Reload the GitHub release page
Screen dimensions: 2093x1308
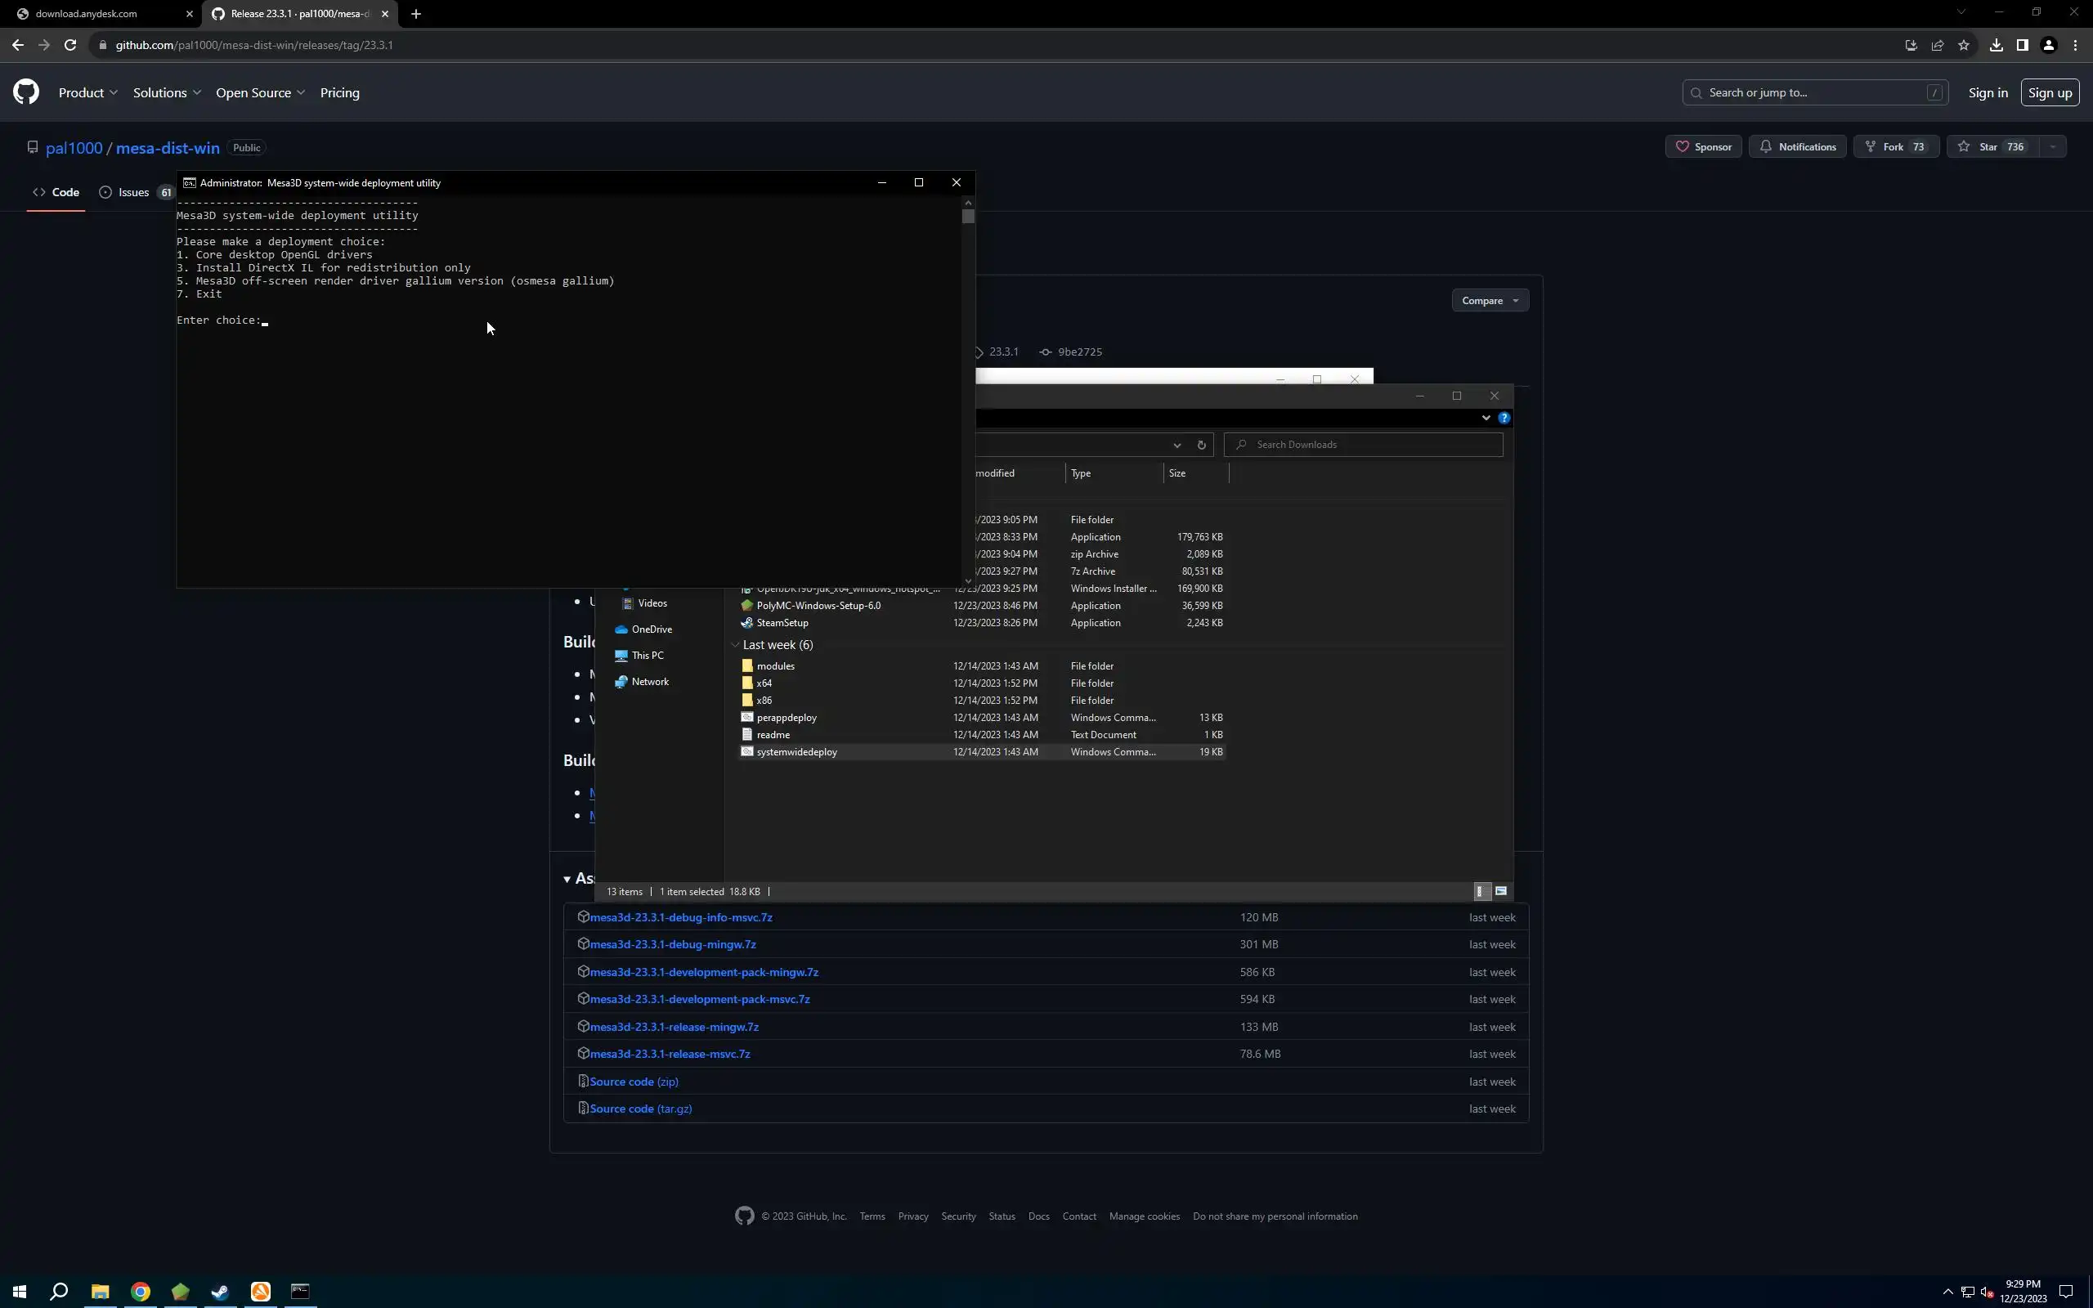pyautogui.click(x=70, y=45)
